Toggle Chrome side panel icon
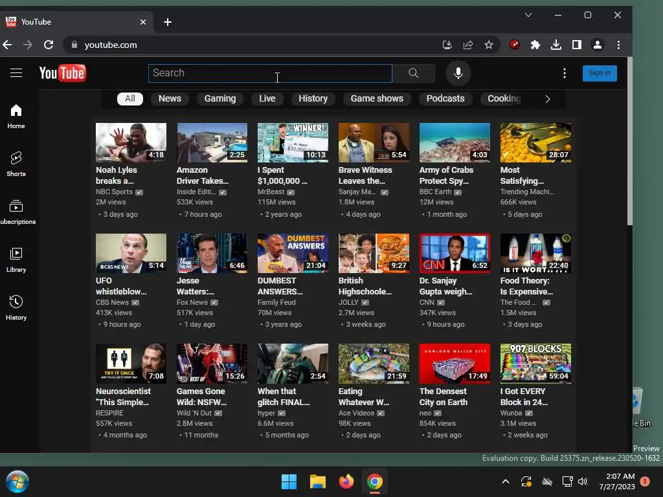Image resolution: width=663 pixels, height=497 pixels. coord(577,45)
